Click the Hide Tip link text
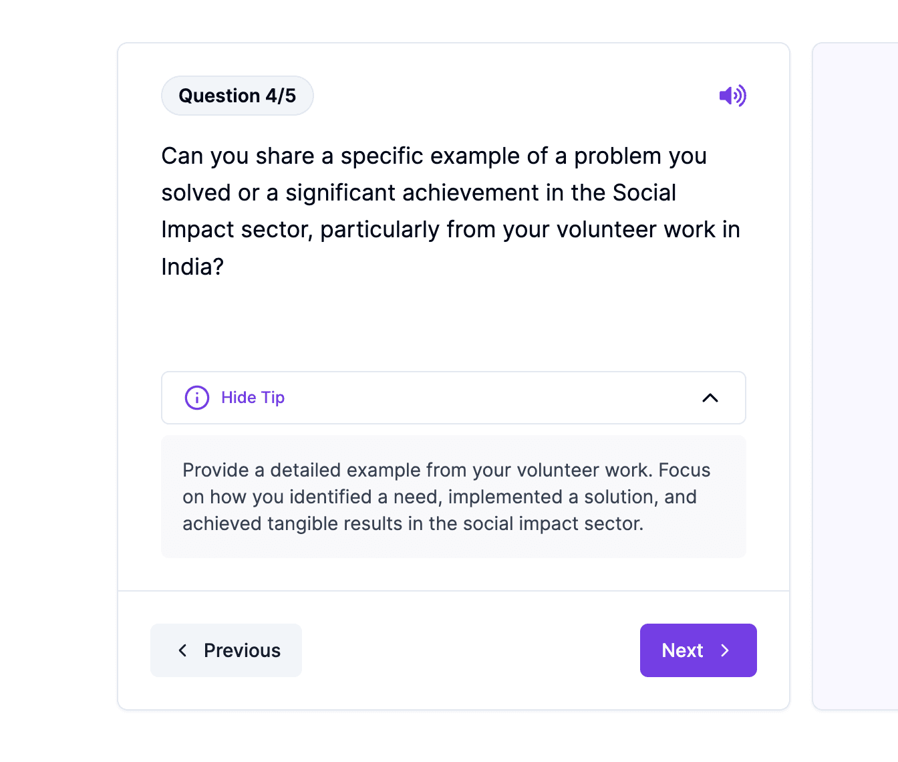 253,397
